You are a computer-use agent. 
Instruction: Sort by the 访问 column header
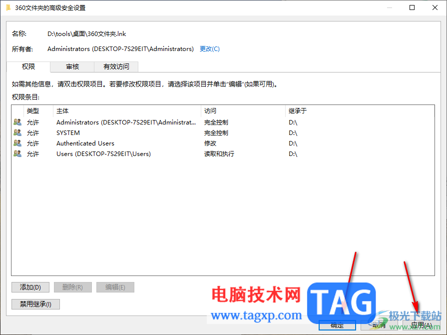pos(209,110)
